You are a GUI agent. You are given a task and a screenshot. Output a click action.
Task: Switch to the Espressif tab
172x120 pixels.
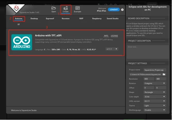(x=50, y=19)
